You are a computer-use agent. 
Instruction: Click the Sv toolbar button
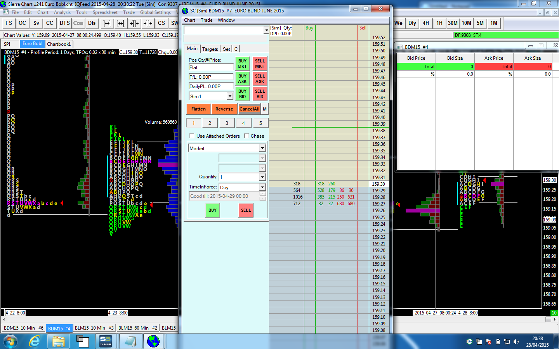point(36,23)
